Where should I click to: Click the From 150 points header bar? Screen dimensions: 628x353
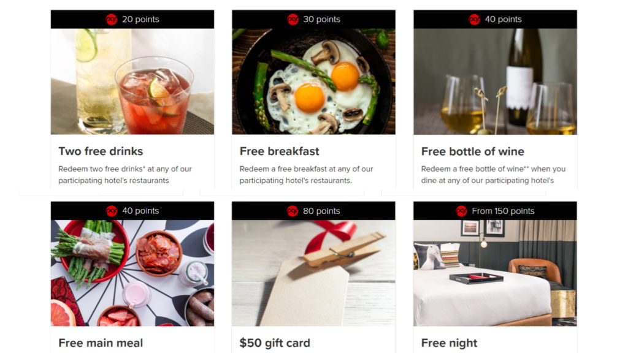496,211
